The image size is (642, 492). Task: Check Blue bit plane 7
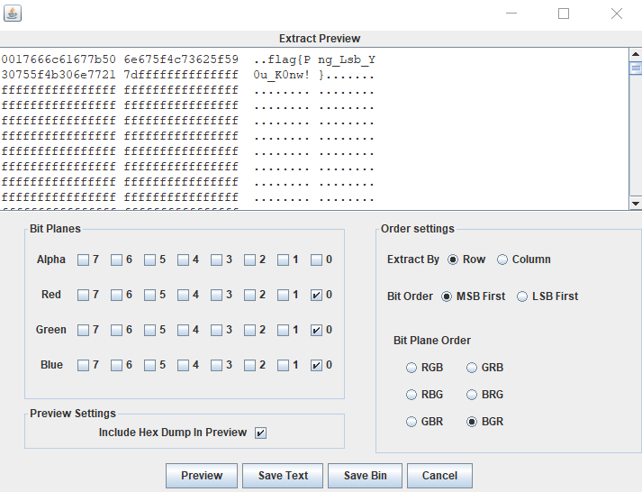tap(83, 366)
